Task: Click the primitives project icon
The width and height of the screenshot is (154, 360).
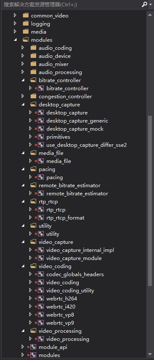Action: 40,137
